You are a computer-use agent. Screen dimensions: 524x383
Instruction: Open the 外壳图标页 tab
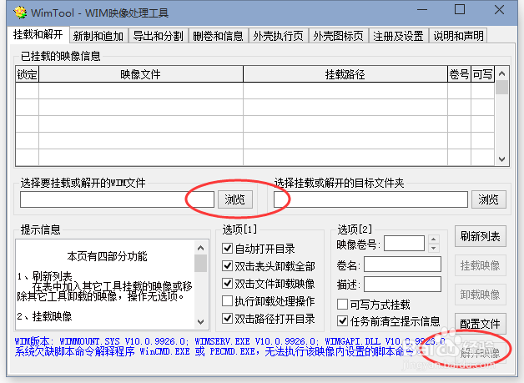click(x=338, y=36)
